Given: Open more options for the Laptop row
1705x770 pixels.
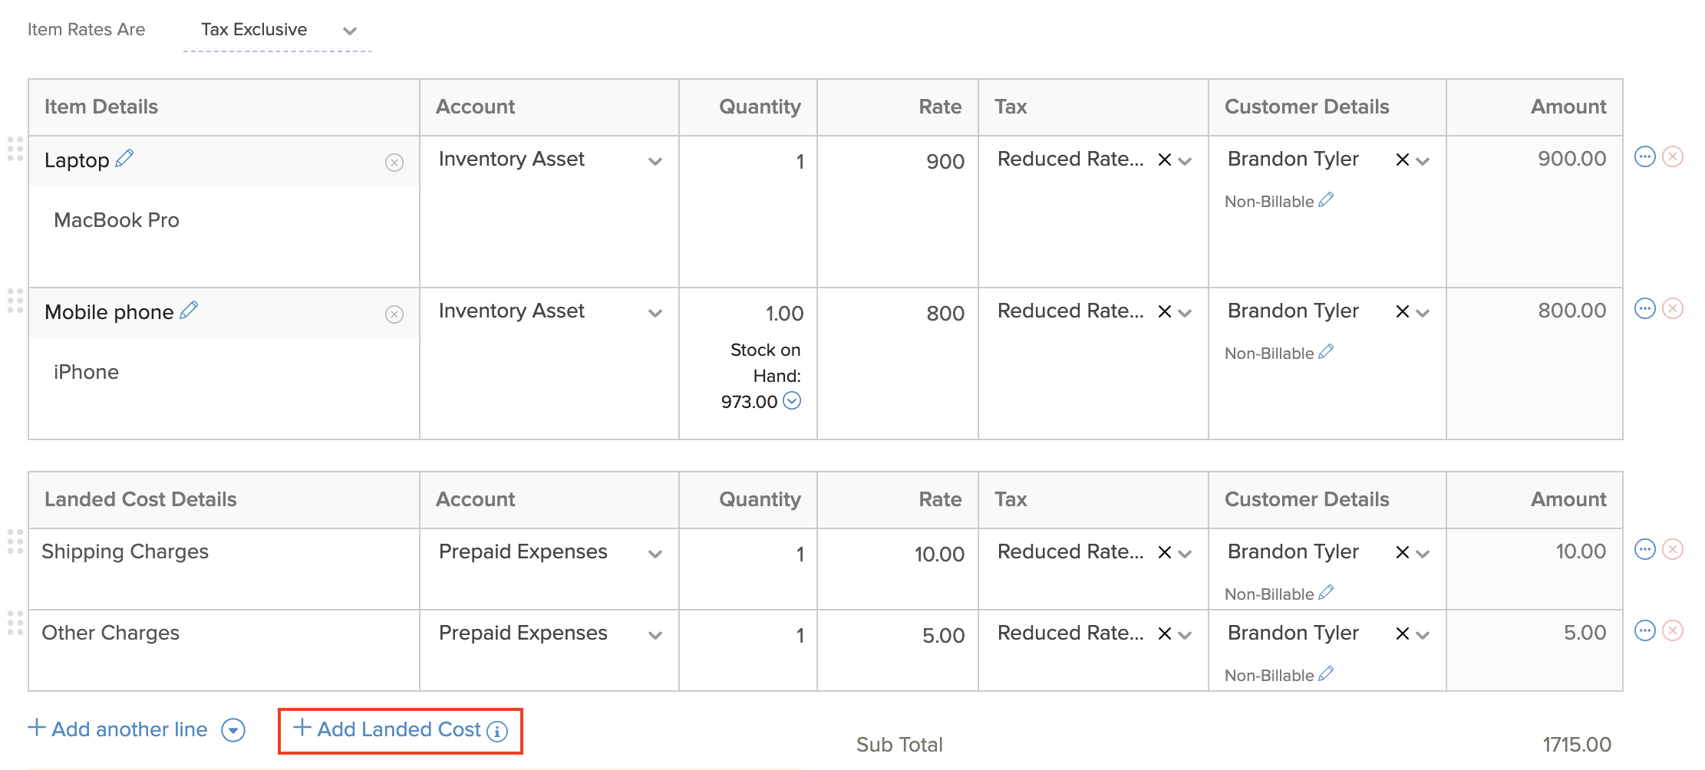Looking at the screenshot, I should [1645, 156].
